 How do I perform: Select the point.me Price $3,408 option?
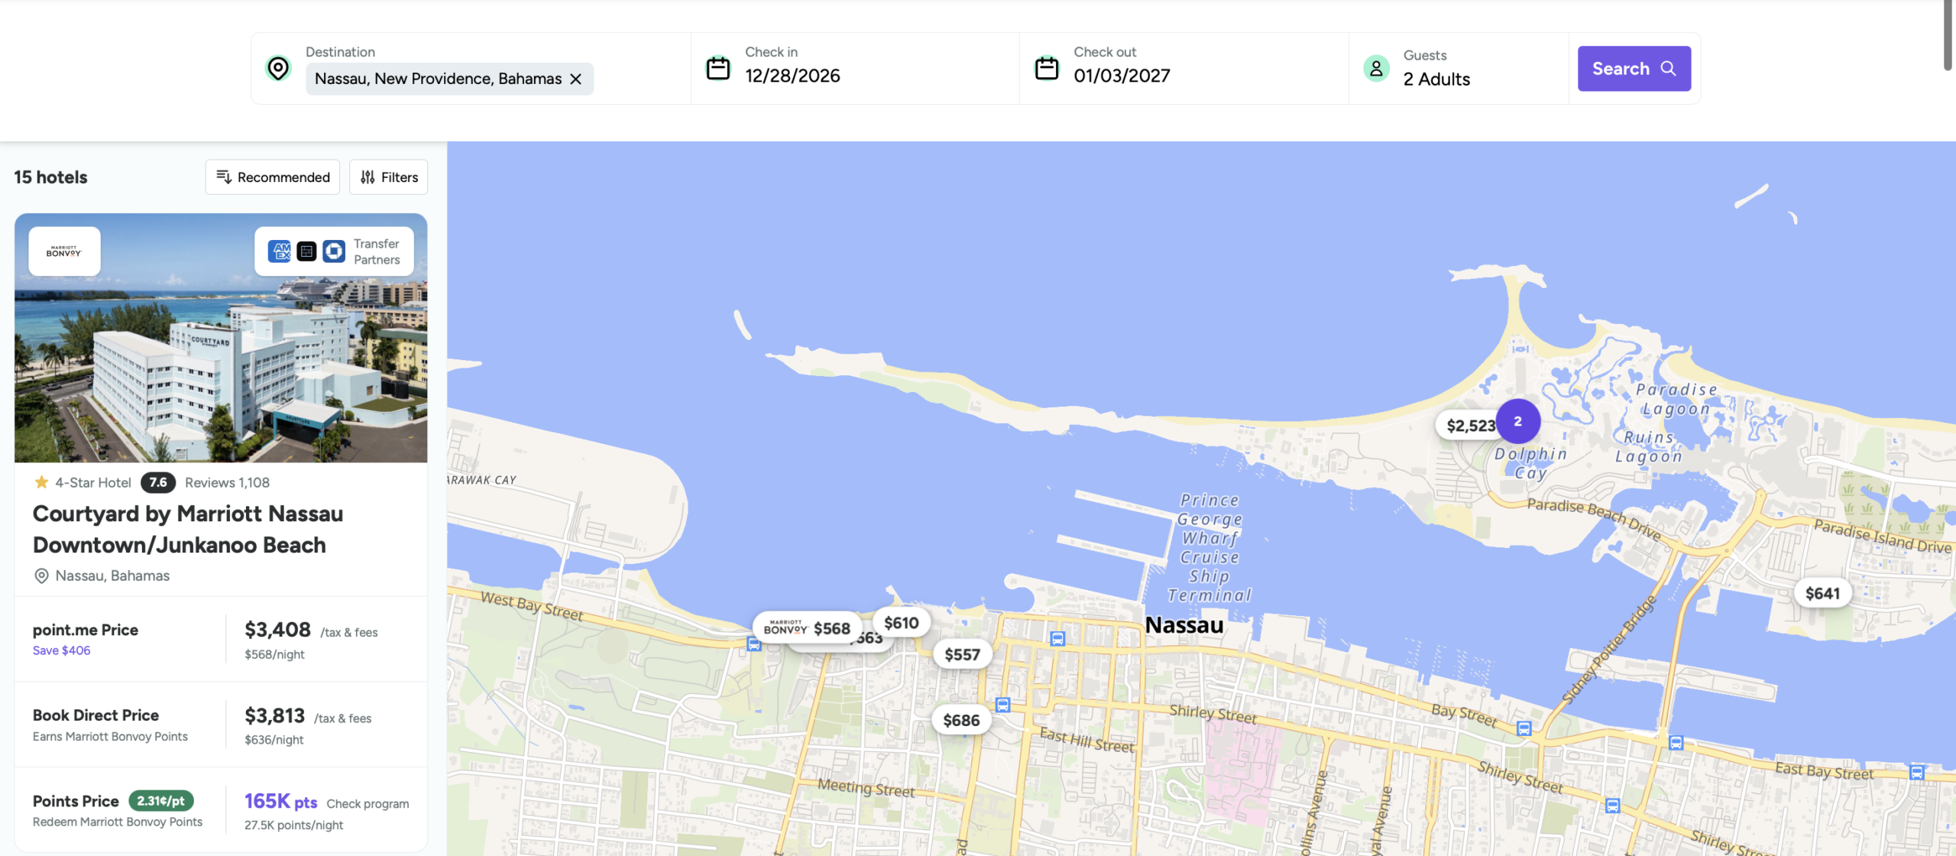221,640
